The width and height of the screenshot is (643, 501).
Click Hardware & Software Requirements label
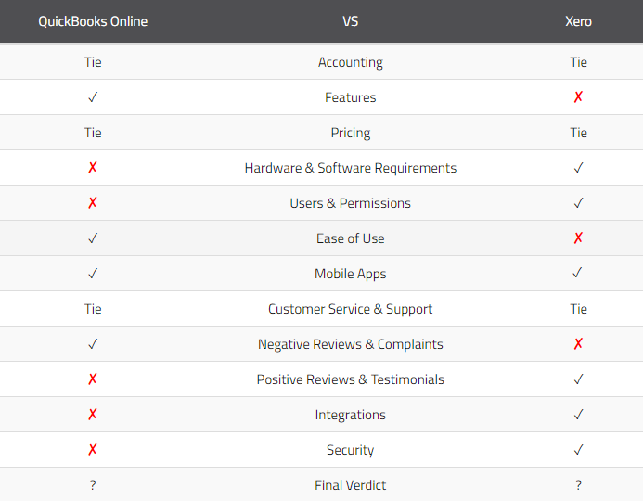[x=350, y=168]
